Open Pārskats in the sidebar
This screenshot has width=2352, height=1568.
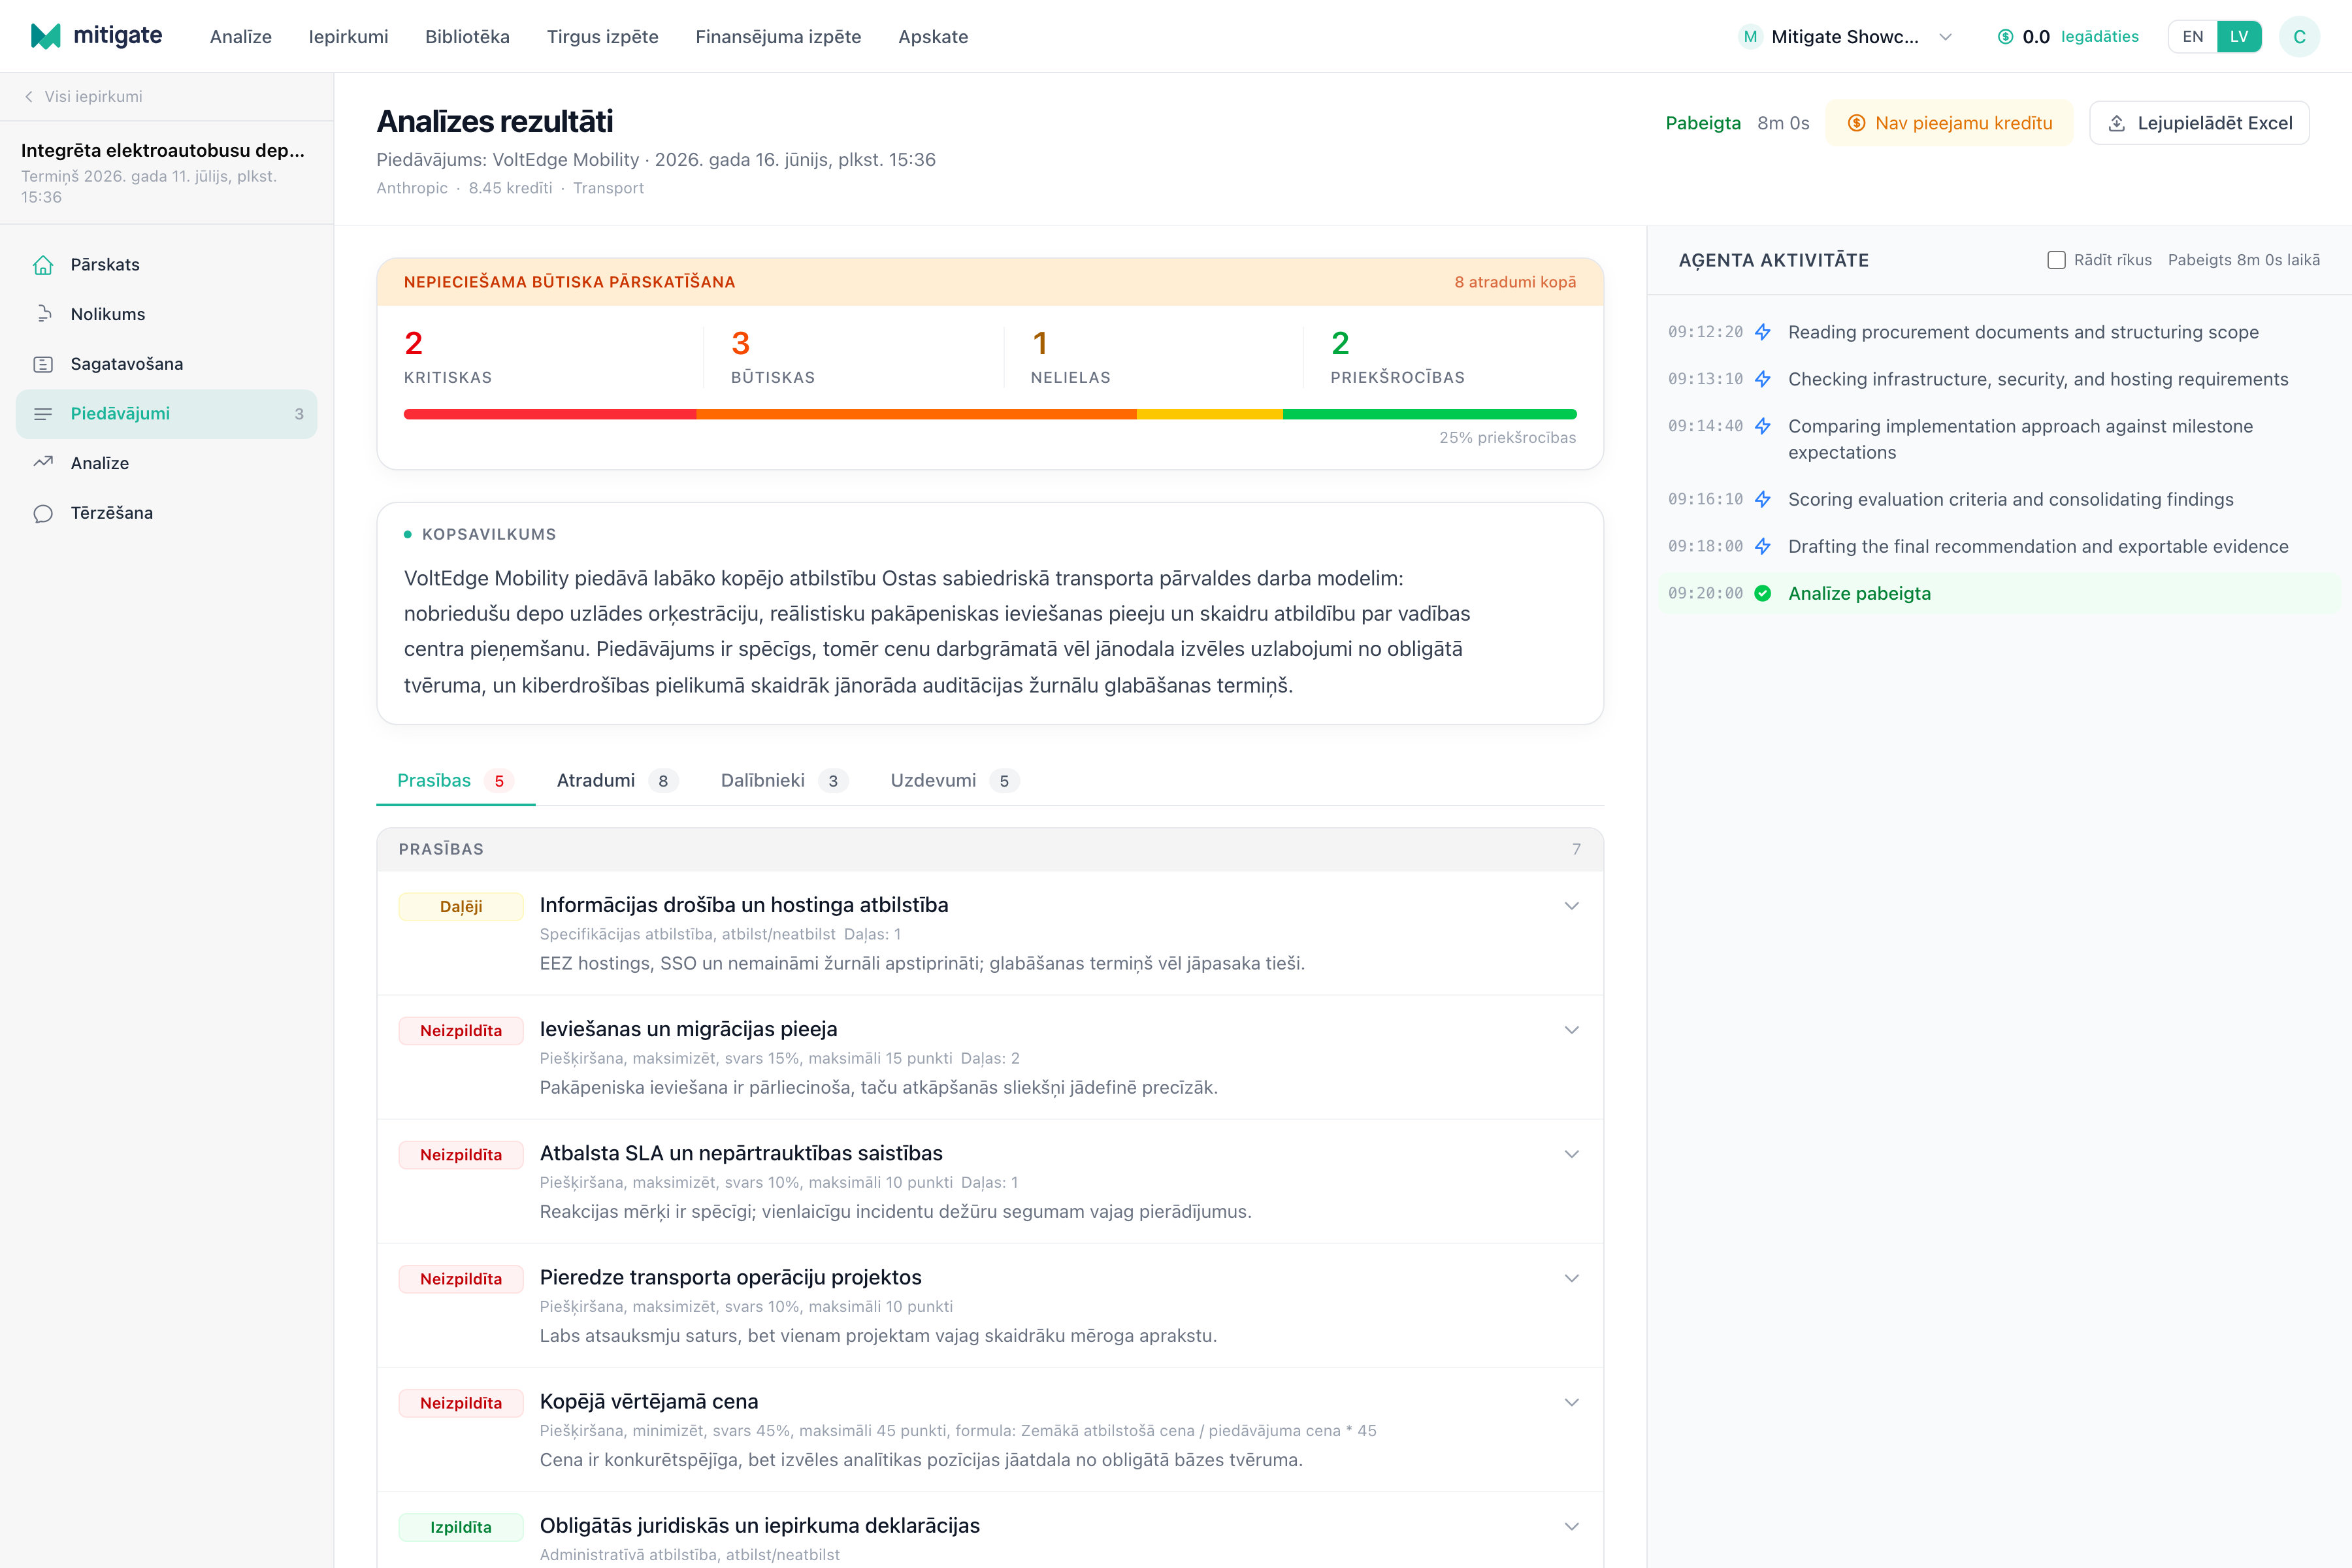tap(166, 265)
